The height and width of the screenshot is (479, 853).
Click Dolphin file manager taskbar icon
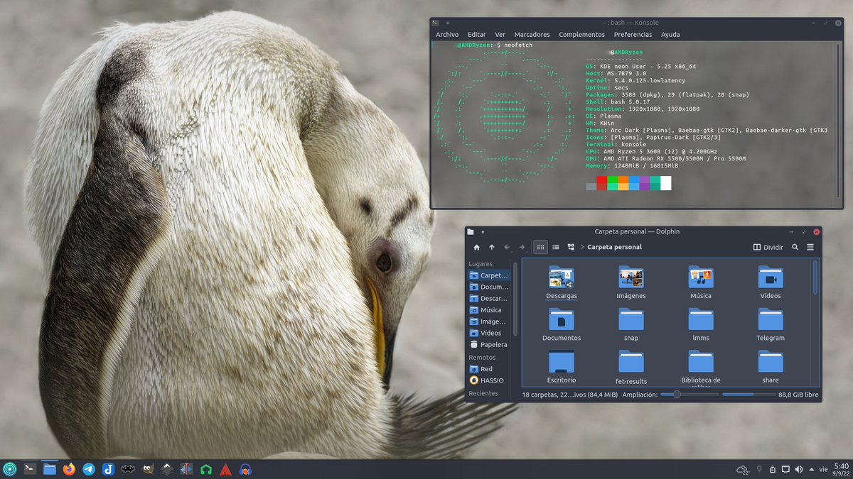click(50, 468)
